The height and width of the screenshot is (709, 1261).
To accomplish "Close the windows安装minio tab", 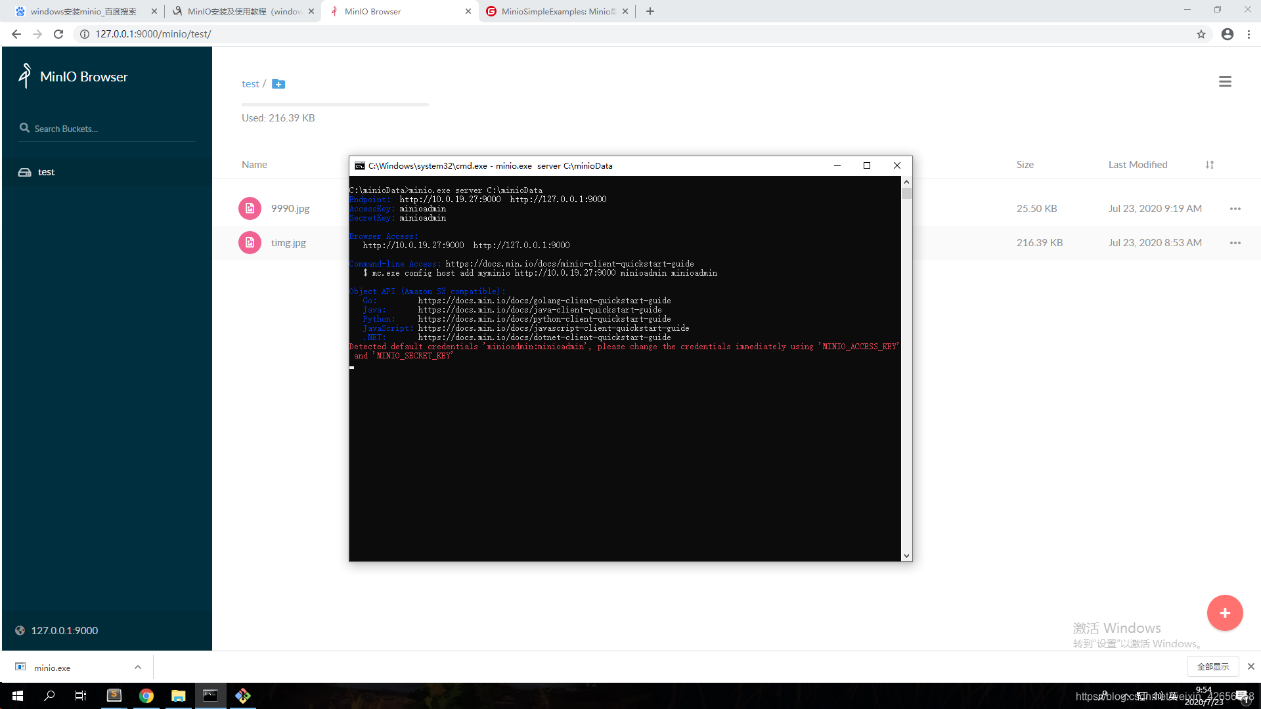I will point(154,11).
